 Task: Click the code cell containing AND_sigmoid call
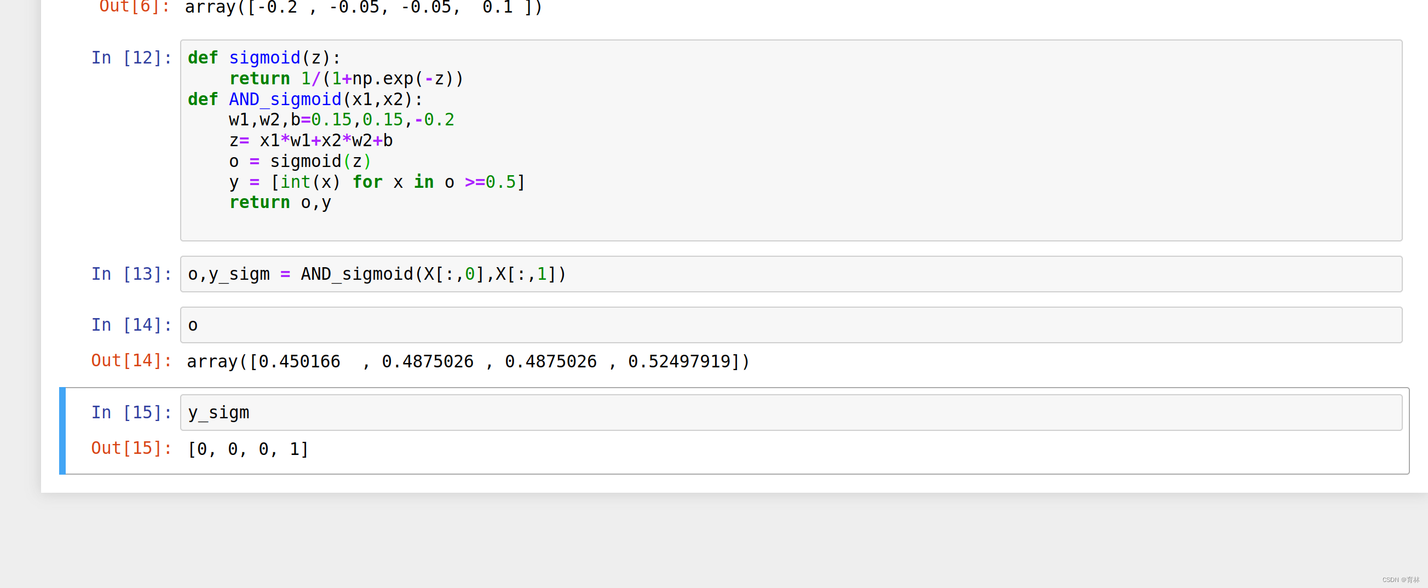pyautogui.click(x=791, y=274)
